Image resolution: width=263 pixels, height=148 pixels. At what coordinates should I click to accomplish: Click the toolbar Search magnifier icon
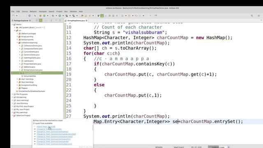[x=252, y=16]
